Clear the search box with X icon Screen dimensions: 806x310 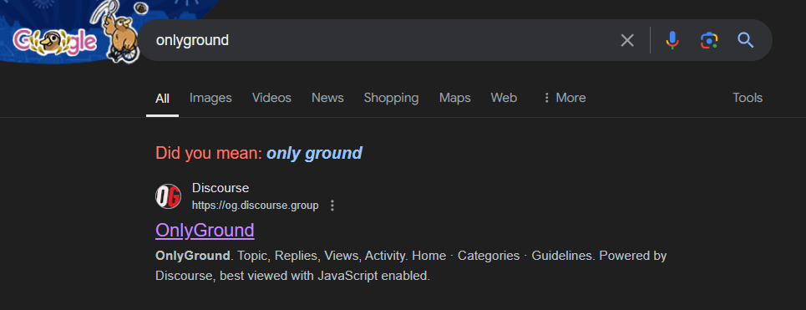627,40
